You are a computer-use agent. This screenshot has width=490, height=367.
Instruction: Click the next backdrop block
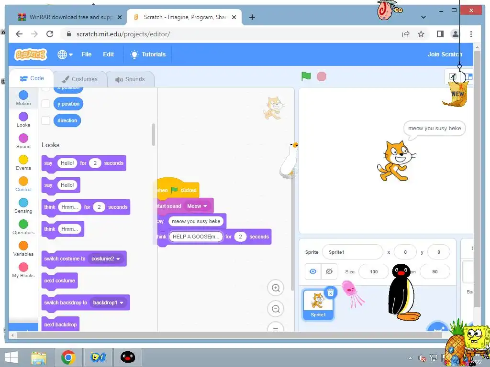point(61,324)
